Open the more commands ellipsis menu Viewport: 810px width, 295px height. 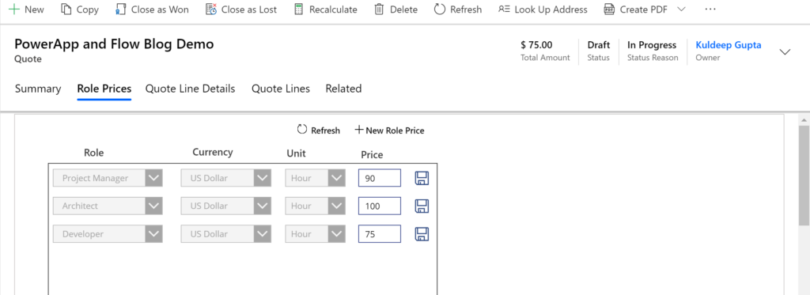[x=710, y=9]
